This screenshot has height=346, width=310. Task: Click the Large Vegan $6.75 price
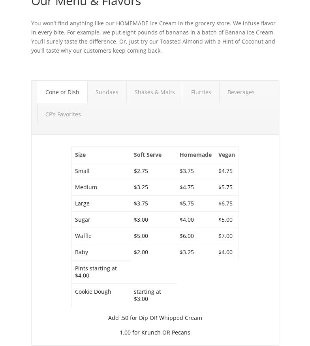pos(225,203)
